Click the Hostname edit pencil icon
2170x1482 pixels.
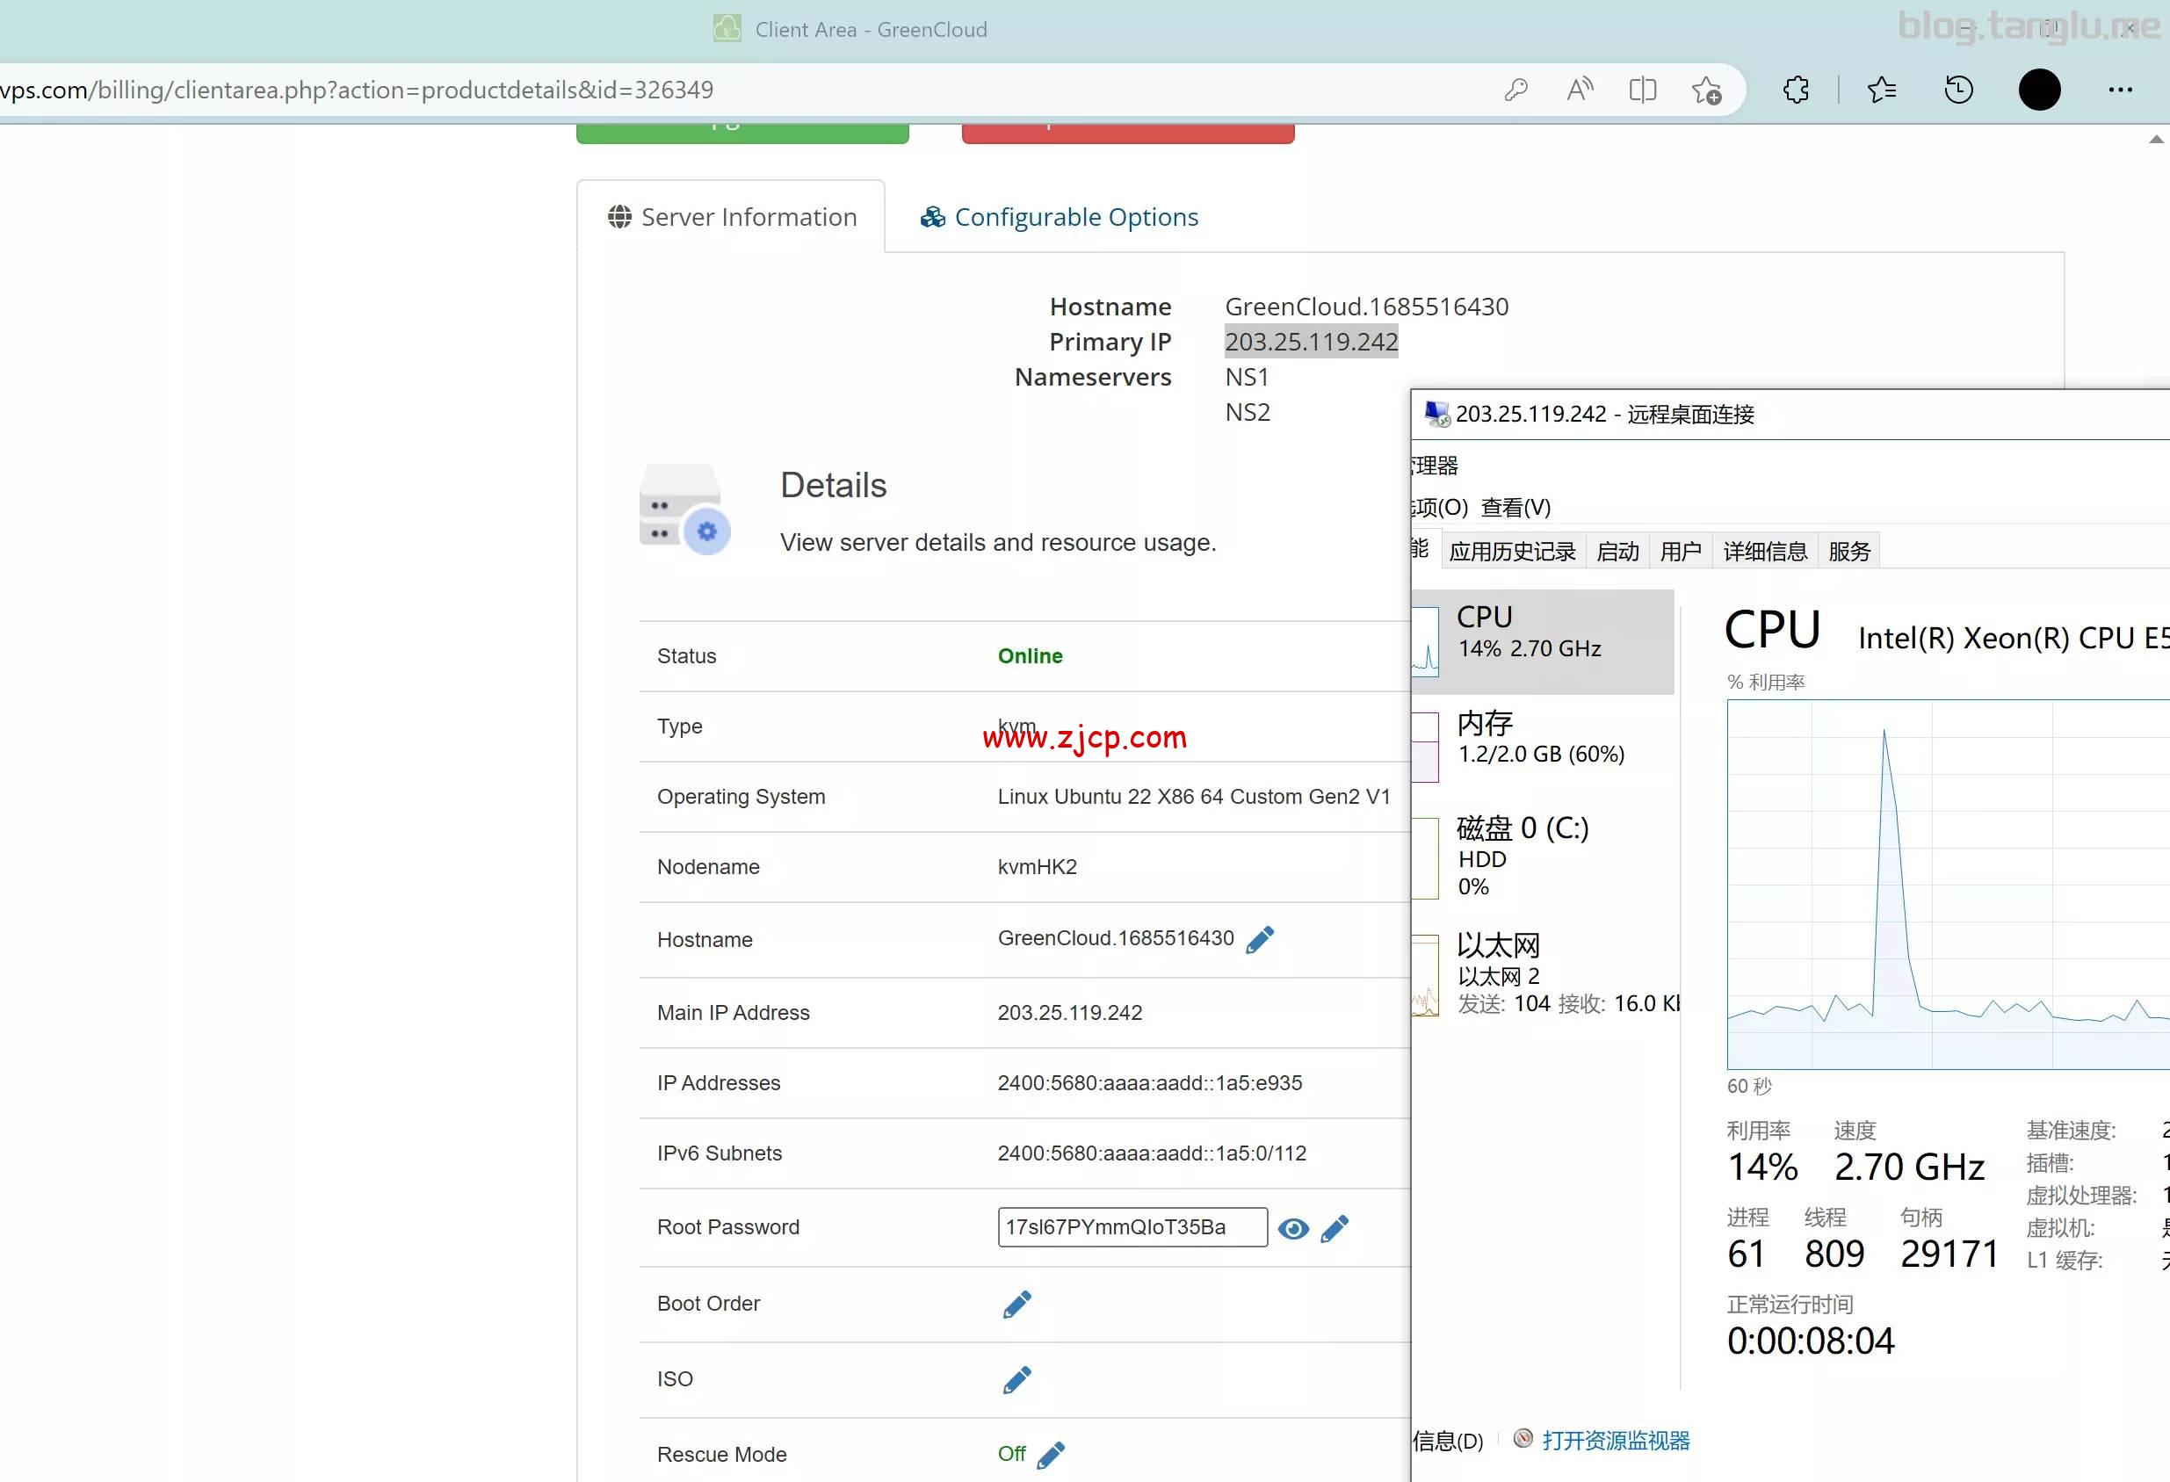click(1260, 939)
